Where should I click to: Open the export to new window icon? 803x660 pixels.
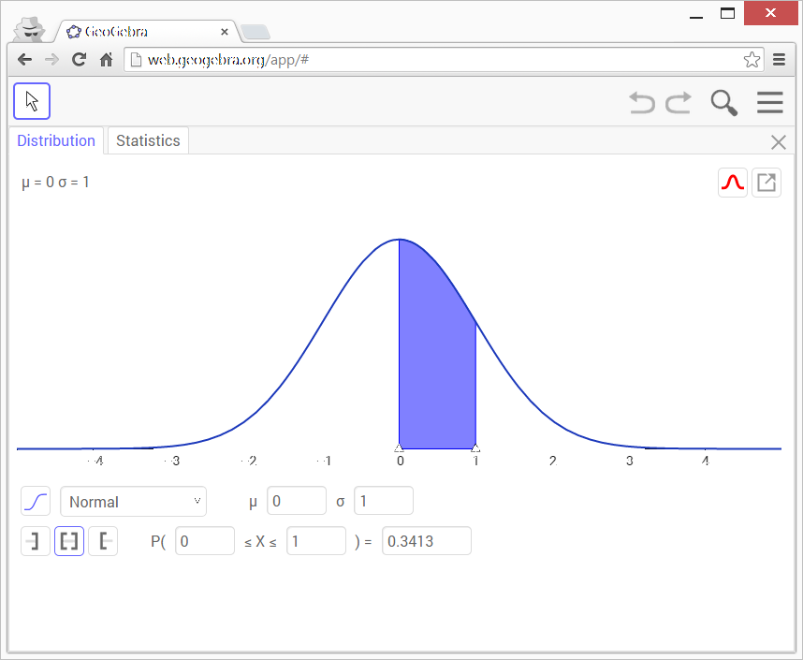[766, 182]
